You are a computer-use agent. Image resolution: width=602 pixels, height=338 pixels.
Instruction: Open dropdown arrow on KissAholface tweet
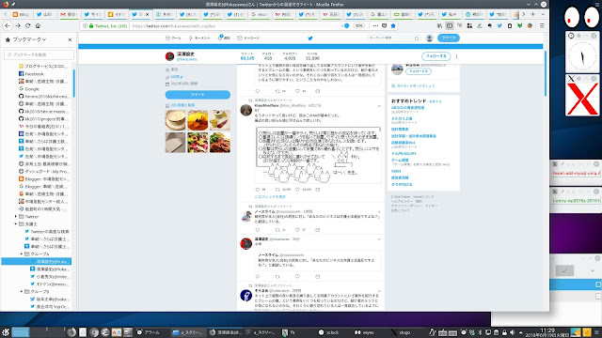pyautogui.click(x=379, y=106)
